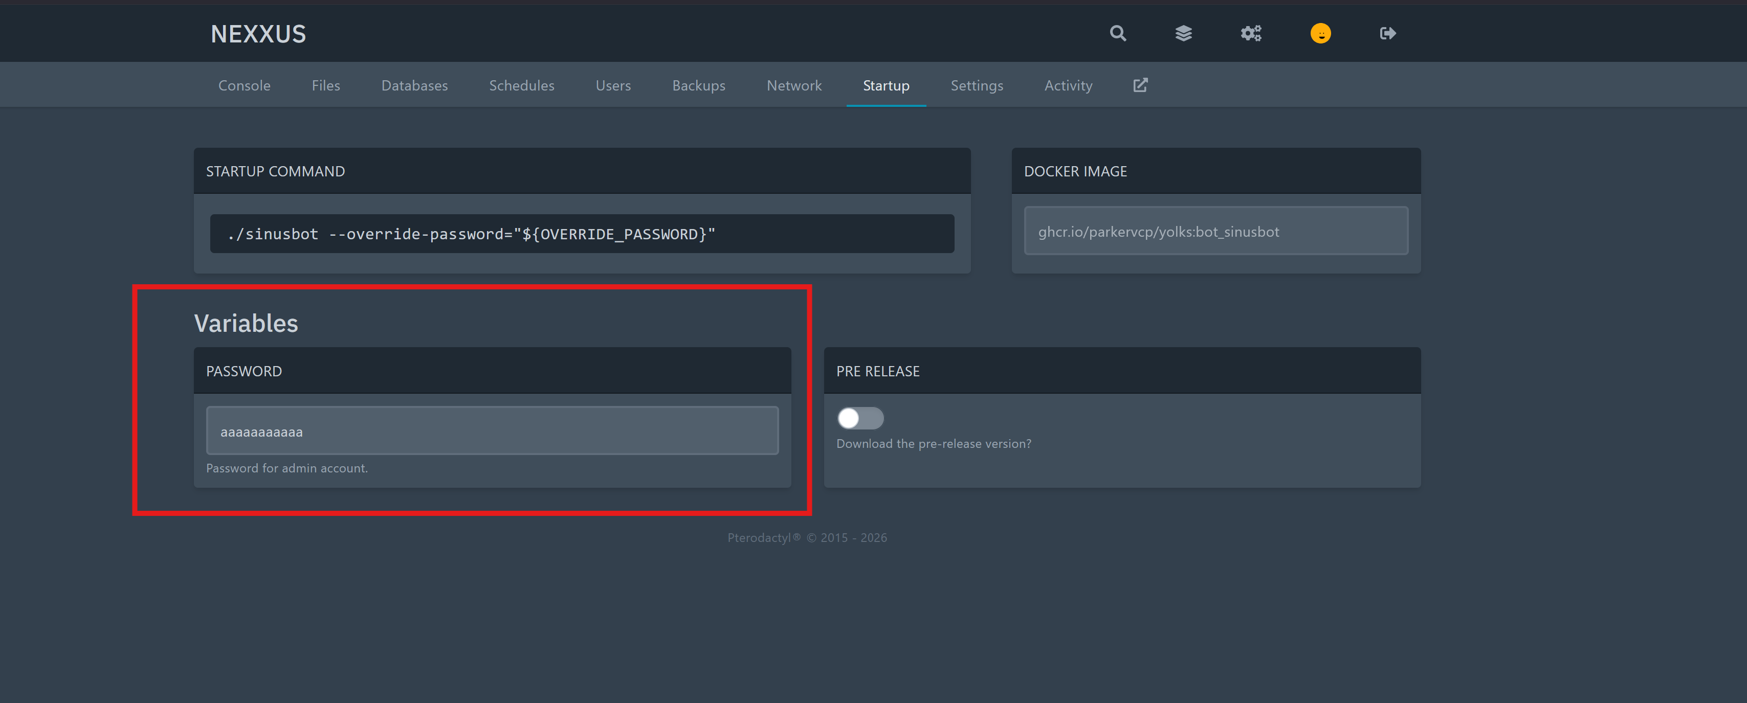
Task: Open admin gears icon
Action: click(x=1251, y=33)
